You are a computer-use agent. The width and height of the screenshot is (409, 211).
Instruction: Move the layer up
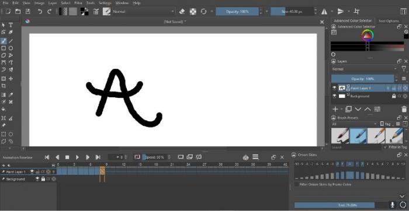point(368,109)
